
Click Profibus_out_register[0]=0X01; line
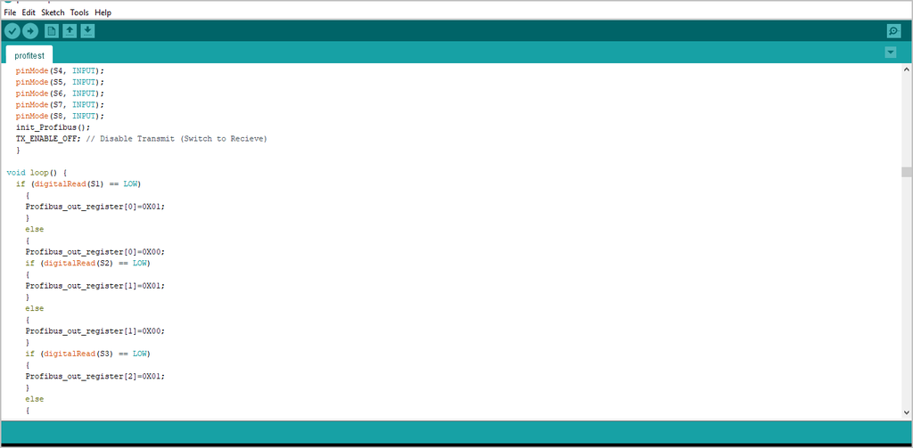(x=95, y=207)
